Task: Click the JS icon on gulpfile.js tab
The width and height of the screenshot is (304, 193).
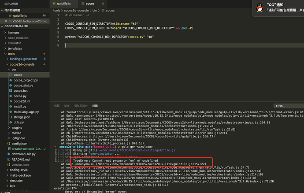Action: pyautogui.click(x=54, y=4)
